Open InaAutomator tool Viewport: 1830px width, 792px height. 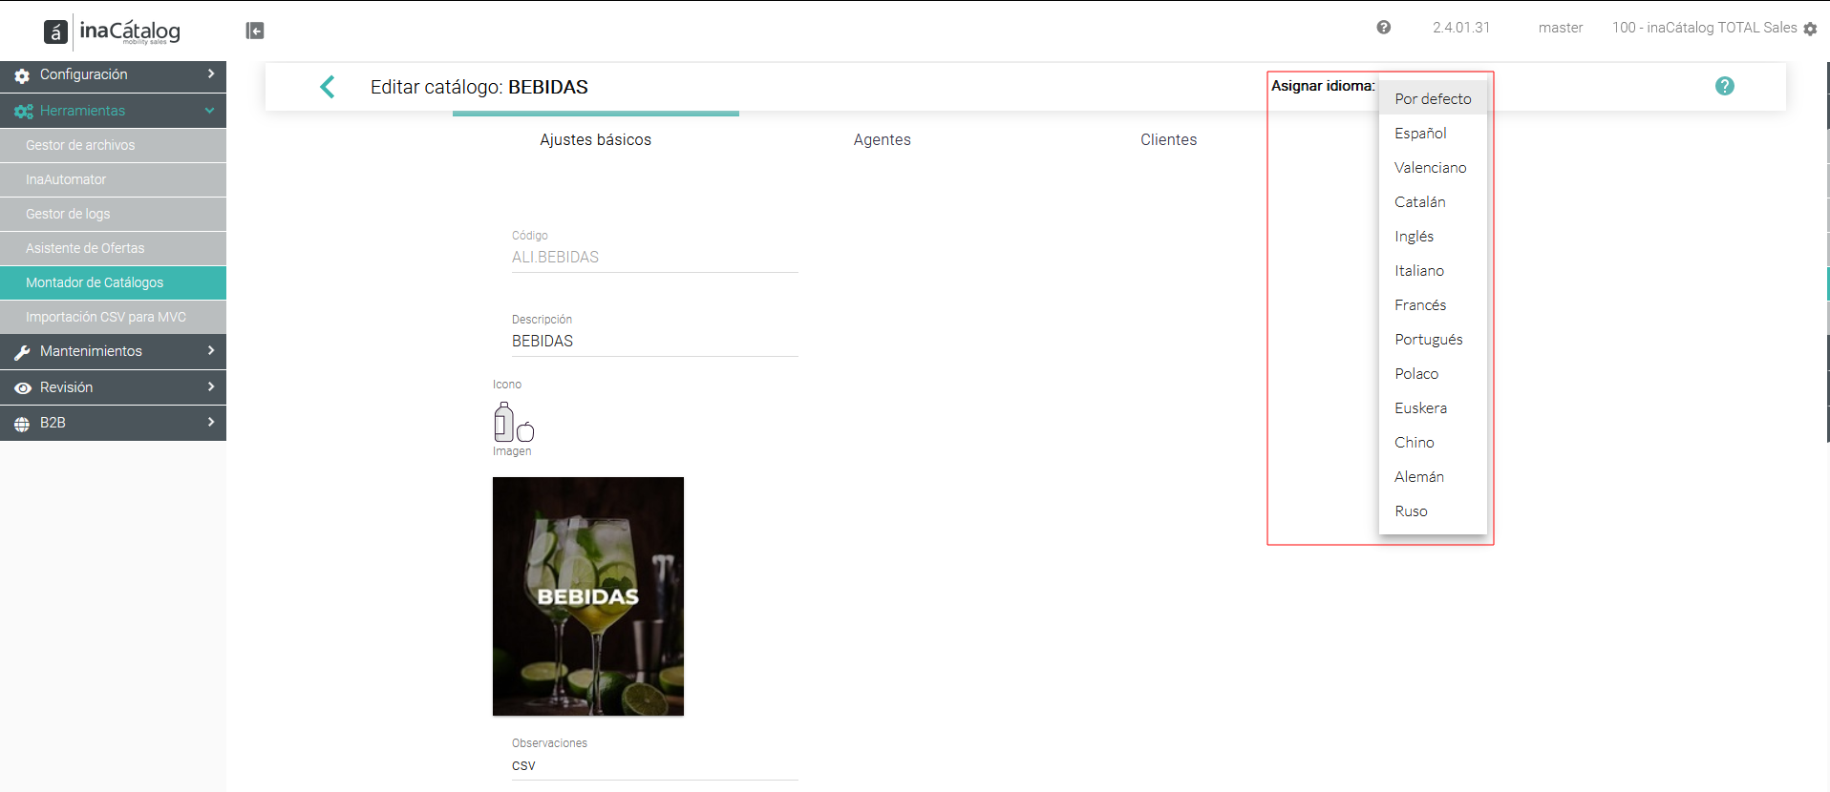113,179
